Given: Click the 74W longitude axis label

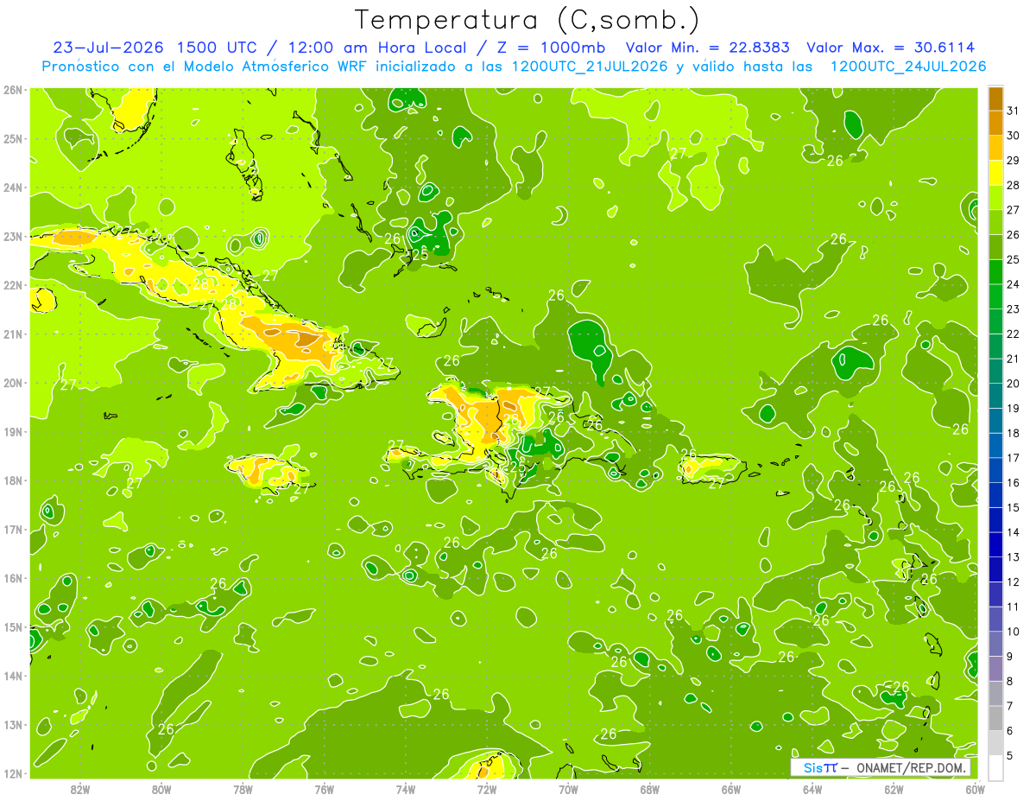Looking at the screenshot, I should pos(406,788).
